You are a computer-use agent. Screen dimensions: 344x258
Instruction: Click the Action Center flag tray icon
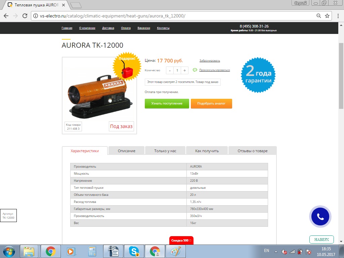(x=308, y=252)
